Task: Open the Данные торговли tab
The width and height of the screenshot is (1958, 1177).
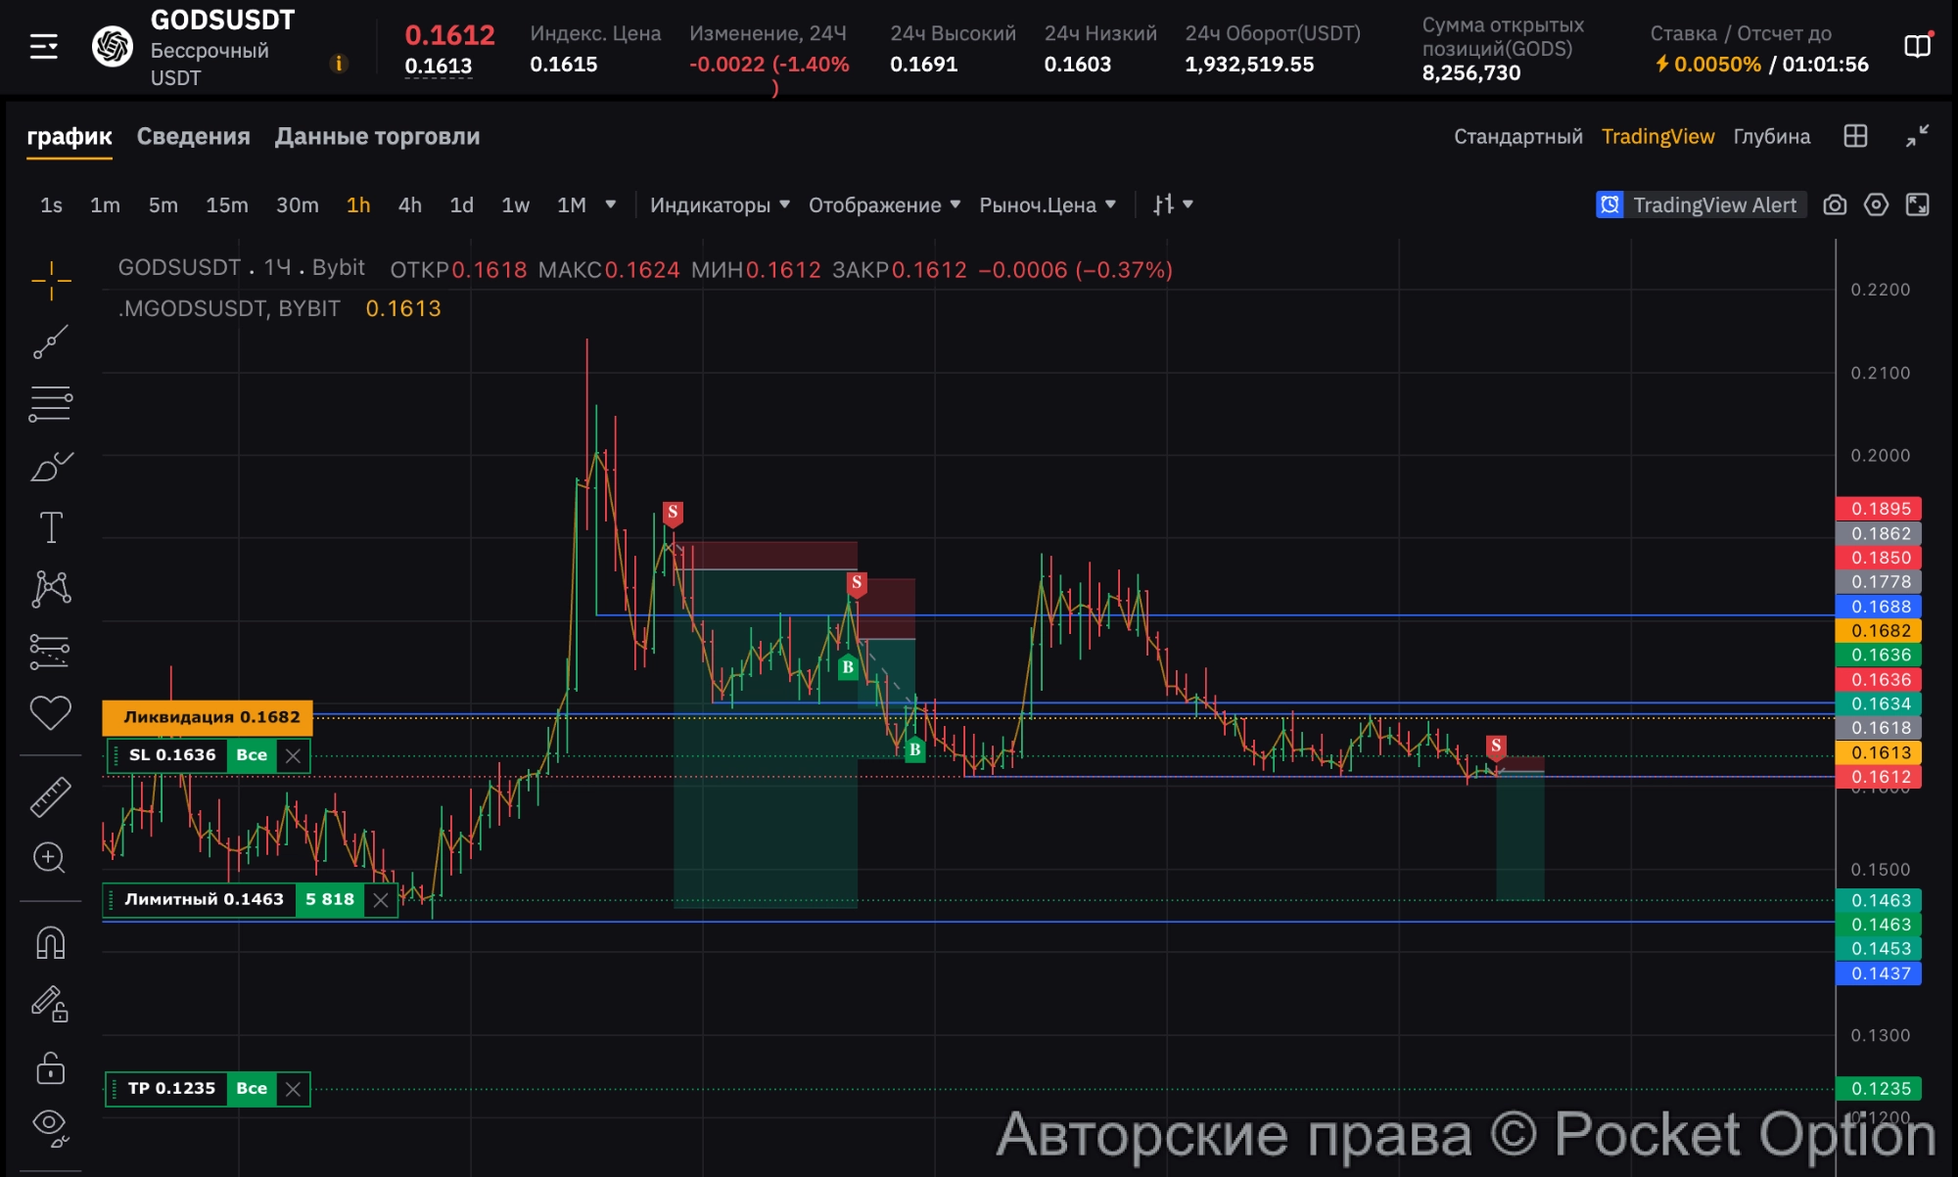Action: [377, 136]
